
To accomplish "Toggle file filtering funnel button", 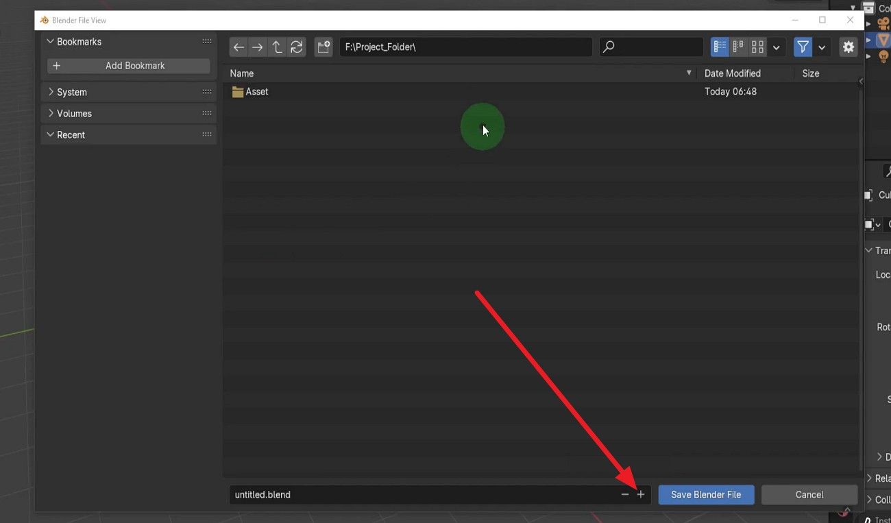I will 803,47.
